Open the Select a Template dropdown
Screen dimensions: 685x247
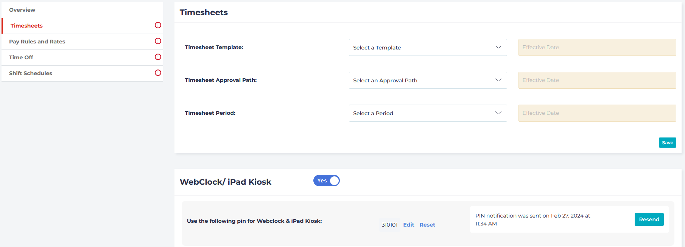(x=428, y=48)
